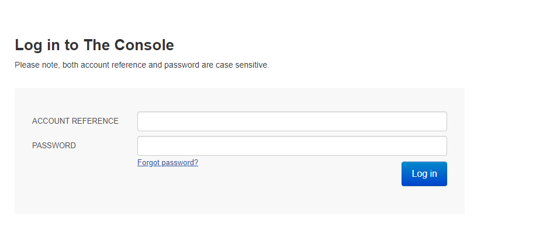Viewport: 543px width, 241px height.
Task: Focus the text box beside ACCOUNT REFERENCE
Action: (292, 121)
